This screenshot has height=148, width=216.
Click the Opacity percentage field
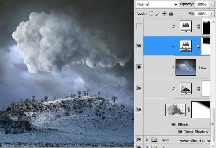point(202,4)
